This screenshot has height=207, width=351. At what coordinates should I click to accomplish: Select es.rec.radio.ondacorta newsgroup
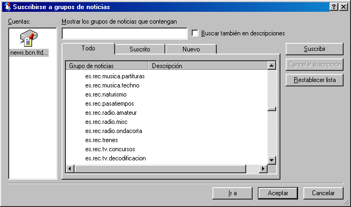point(113,131)
